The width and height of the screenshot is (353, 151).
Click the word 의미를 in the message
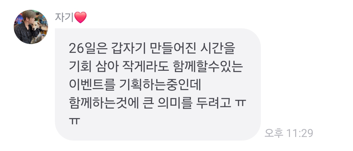coord(175,104)
